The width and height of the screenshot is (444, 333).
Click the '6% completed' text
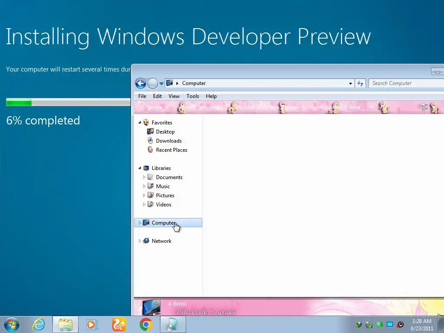(x=43, y=121)
